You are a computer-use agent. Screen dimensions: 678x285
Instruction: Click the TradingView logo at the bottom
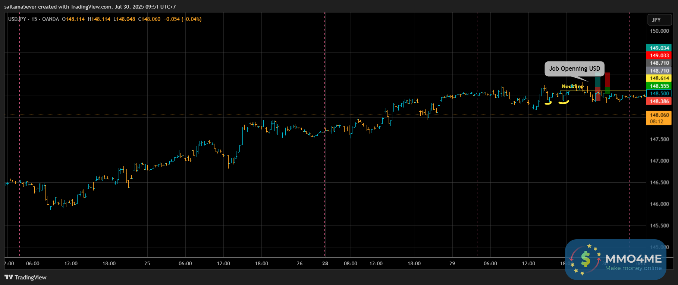(25, 277)
